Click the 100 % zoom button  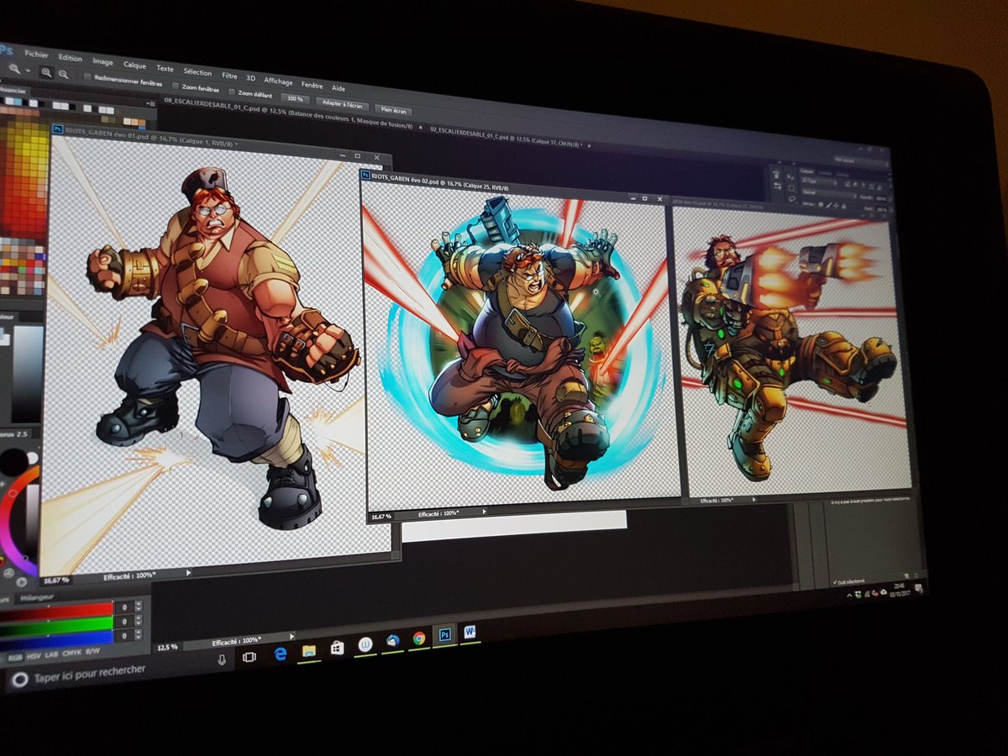(295, 99)
